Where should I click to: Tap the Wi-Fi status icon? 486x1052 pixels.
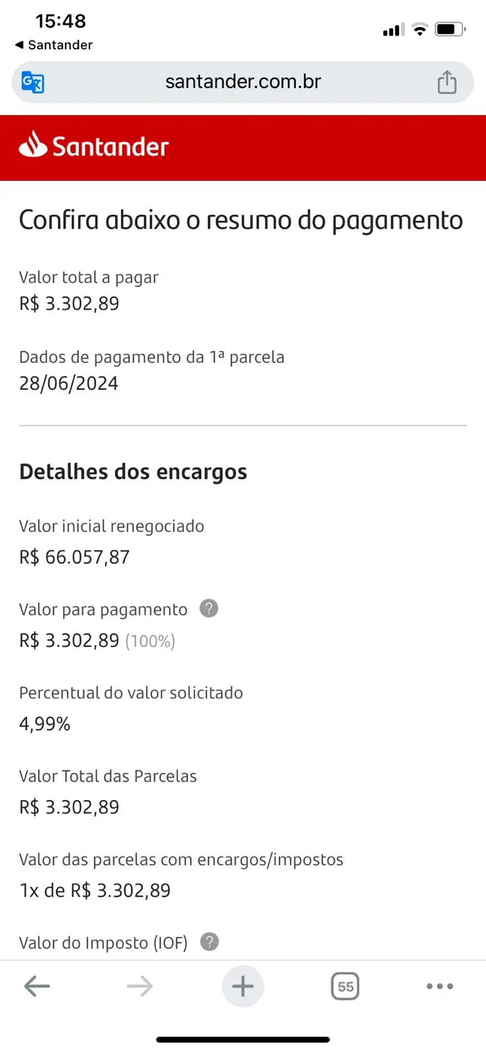coord(419,29)
